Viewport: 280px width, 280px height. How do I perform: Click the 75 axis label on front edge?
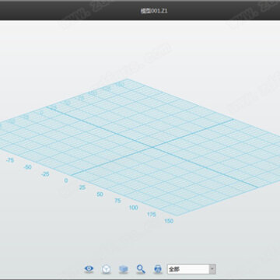(x=117, y=201)
